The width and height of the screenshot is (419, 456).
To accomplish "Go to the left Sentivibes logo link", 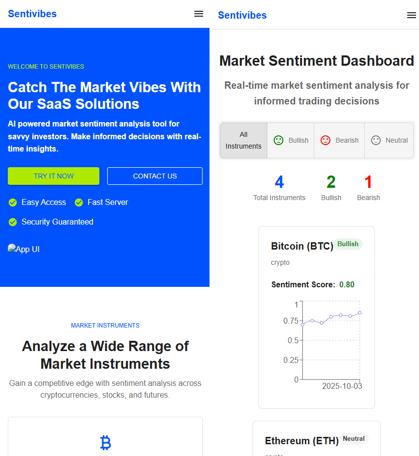I will pyautogui.click(x=32, y=14).
